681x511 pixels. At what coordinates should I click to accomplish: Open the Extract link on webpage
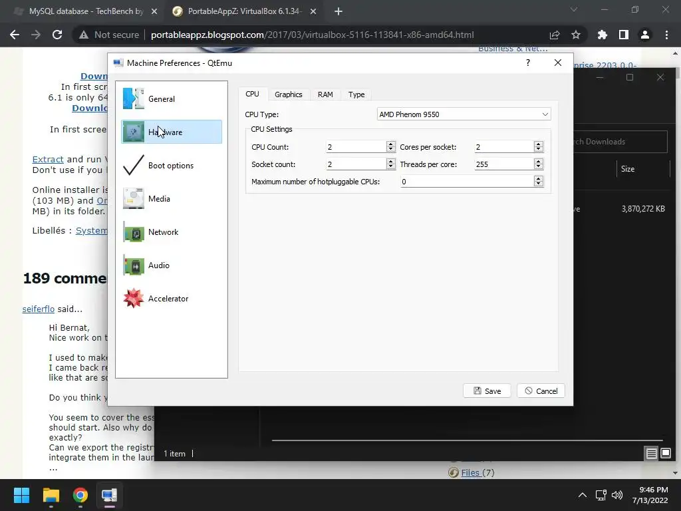click(x=48, y=160)
